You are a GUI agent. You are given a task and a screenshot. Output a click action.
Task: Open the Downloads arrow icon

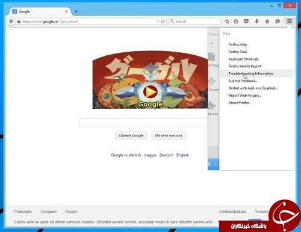(256, 21)
